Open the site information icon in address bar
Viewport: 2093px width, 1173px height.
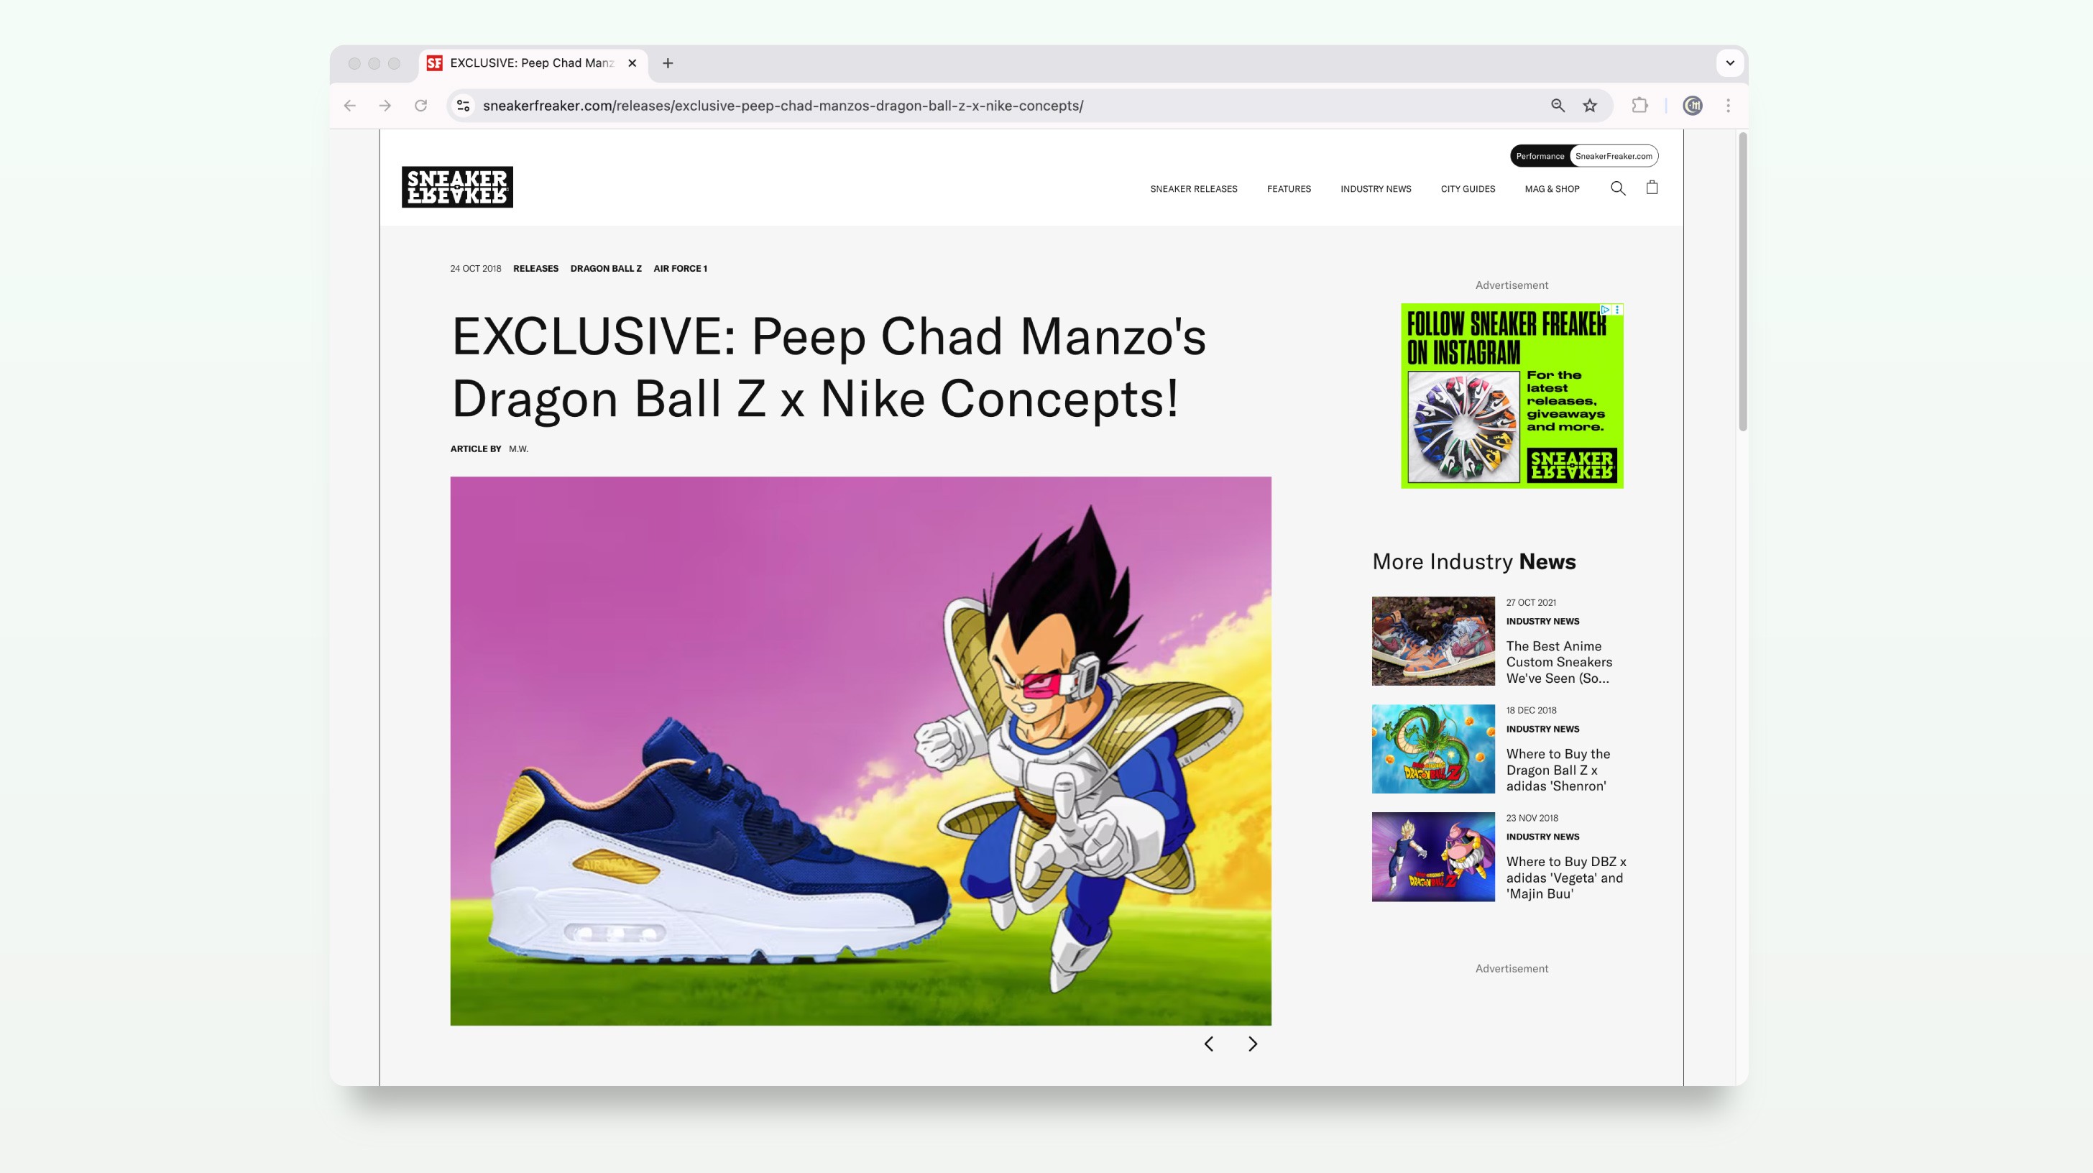coord(463,106)
